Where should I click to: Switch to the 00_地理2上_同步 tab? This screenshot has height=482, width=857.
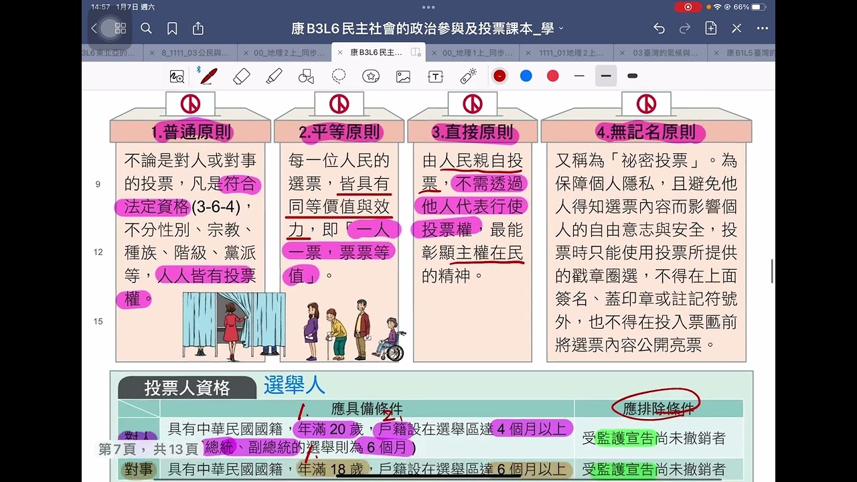point(286,52)
